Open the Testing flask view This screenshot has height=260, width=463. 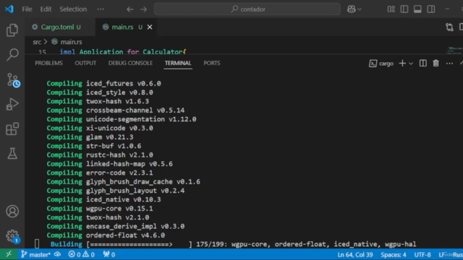(x=12, y=154)
